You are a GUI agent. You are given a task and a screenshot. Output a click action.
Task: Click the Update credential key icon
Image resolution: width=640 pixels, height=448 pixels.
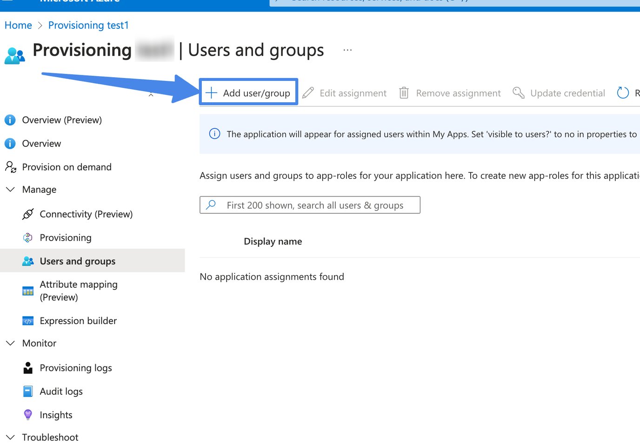[x=518, y=92]
